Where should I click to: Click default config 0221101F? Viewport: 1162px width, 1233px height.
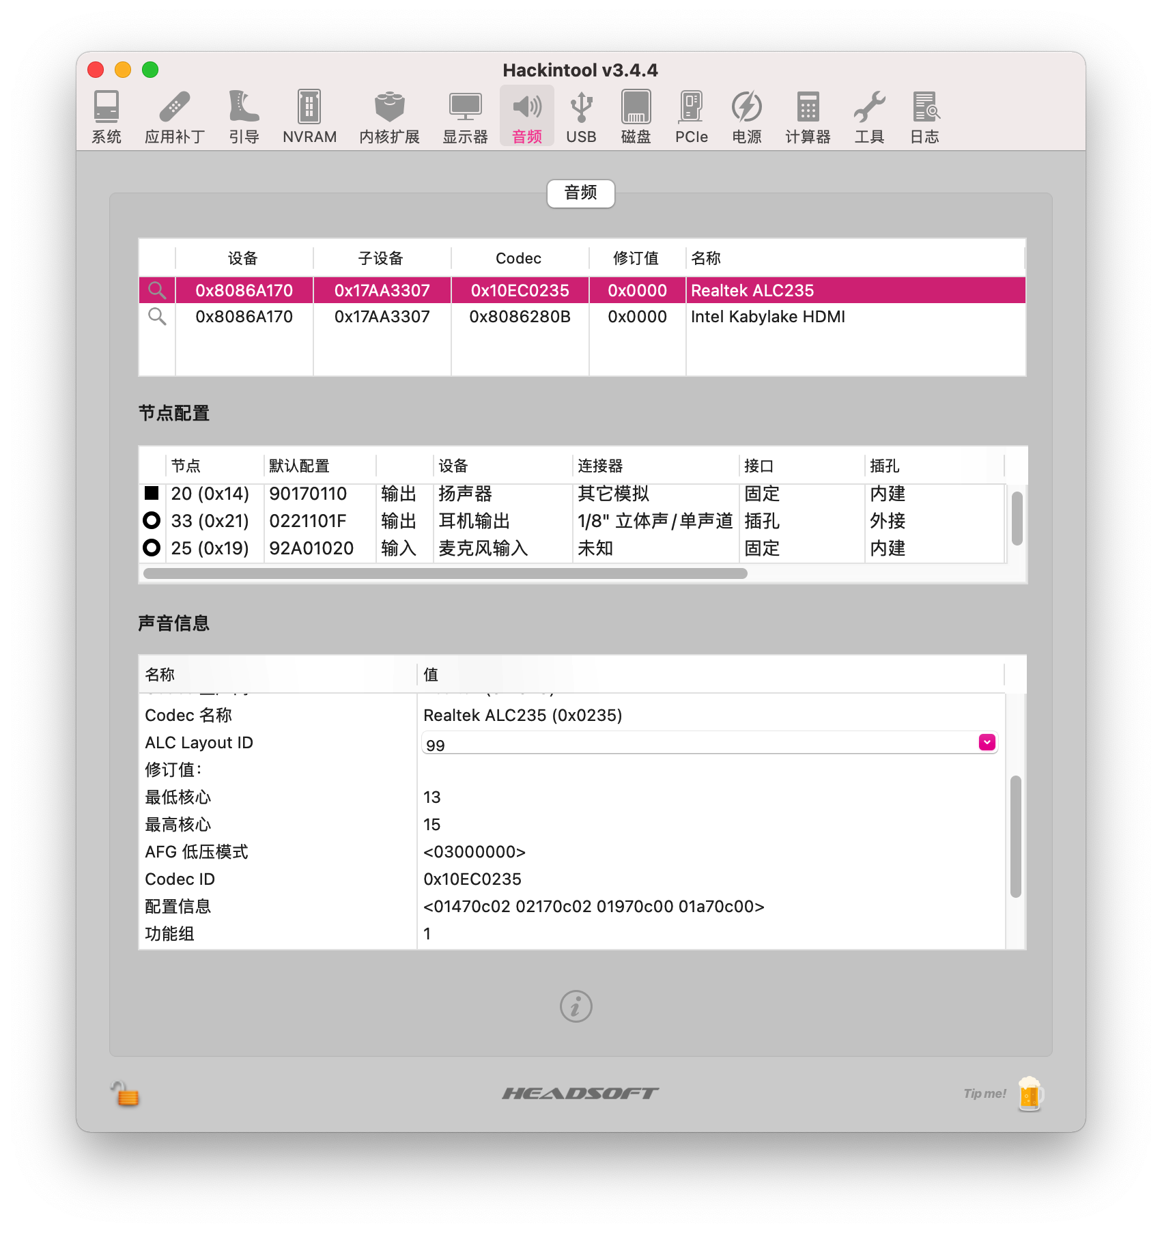point(308,520)
